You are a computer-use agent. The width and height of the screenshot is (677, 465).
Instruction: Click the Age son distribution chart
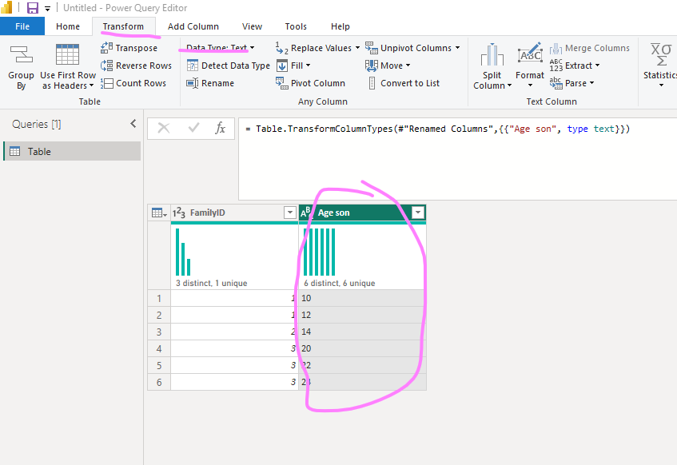click(319, 252)
